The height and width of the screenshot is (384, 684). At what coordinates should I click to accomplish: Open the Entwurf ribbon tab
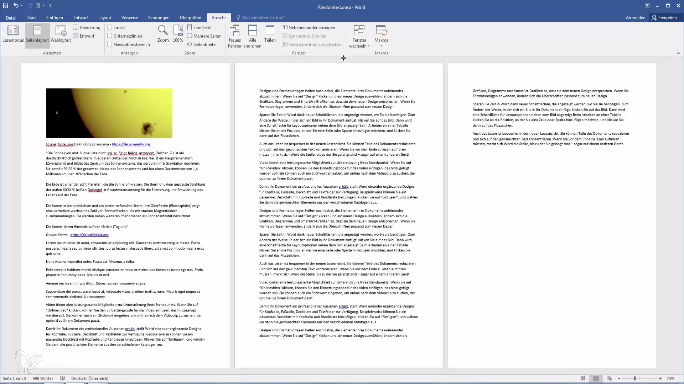coord(81,17)
